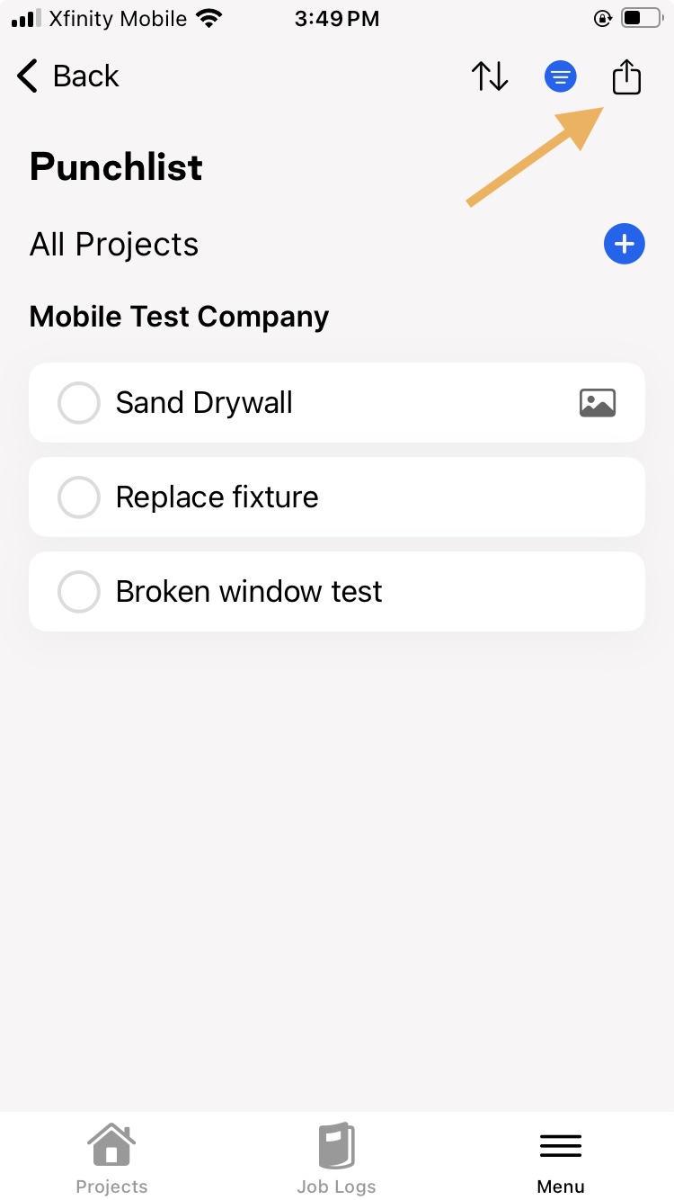Open the Sand Drywall photo icon

click(598, 403)
